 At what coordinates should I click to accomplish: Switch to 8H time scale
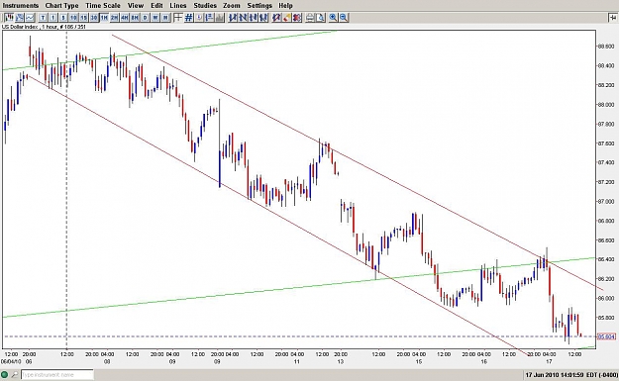[135, 18]
